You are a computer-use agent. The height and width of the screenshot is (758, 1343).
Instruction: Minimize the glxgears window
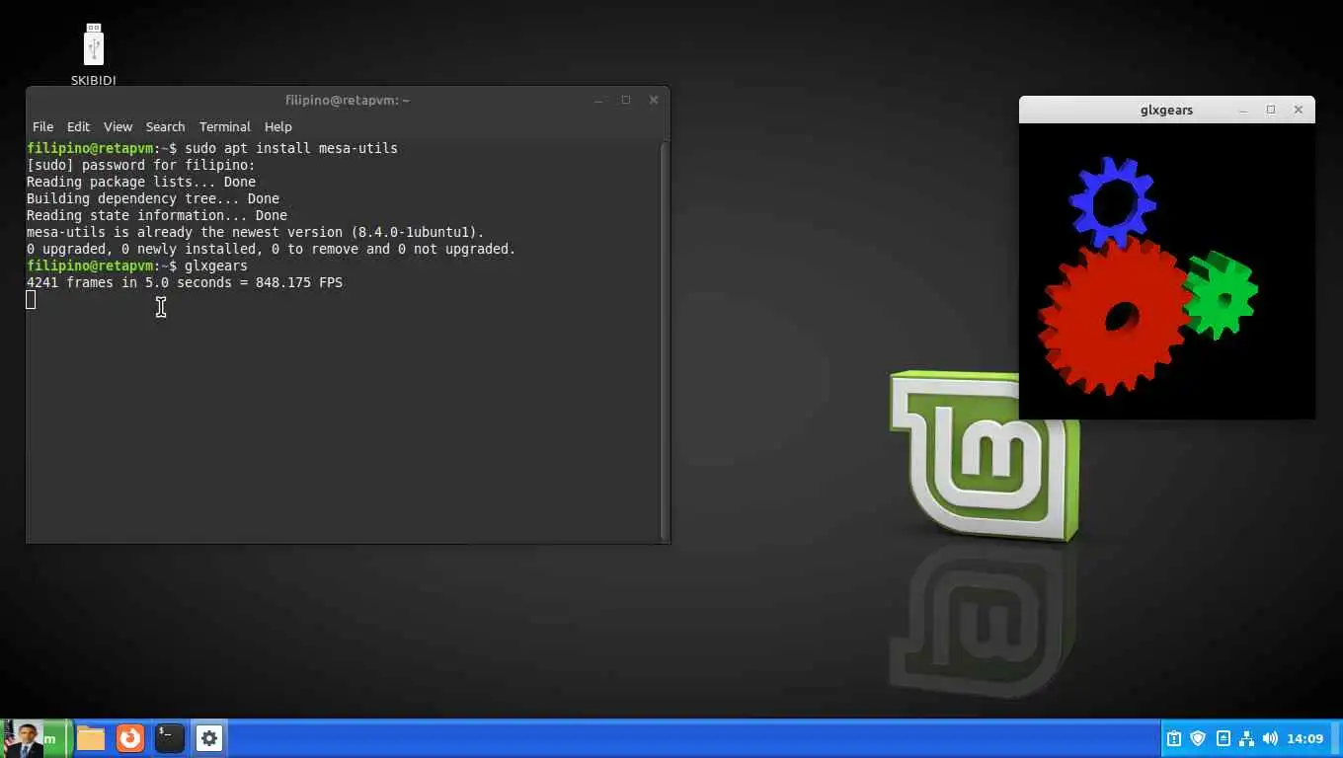click(1243, 110)
